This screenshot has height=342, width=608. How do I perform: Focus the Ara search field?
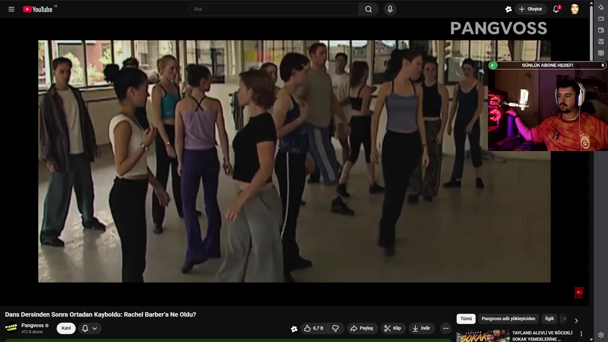coord(274,9)
